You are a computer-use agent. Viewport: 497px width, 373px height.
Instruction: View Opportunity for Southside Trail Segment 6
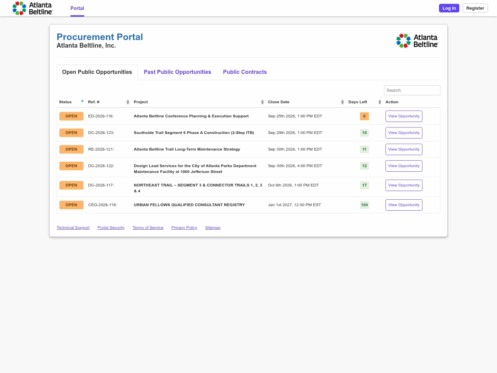404,133
